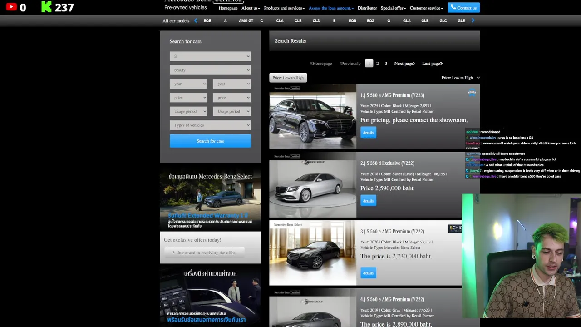Select the G car model
581x327 pixels.
tap(389, 21)
